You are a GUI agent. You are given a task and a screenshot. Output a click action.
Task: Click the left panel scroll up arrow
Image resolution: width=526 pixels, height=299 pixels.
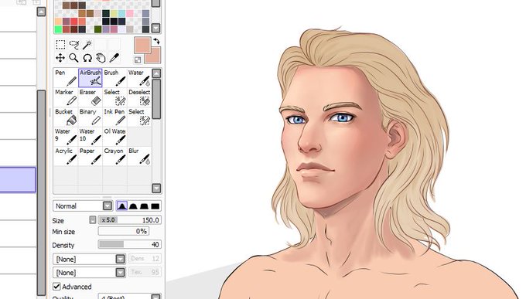(x=41, y=12)
